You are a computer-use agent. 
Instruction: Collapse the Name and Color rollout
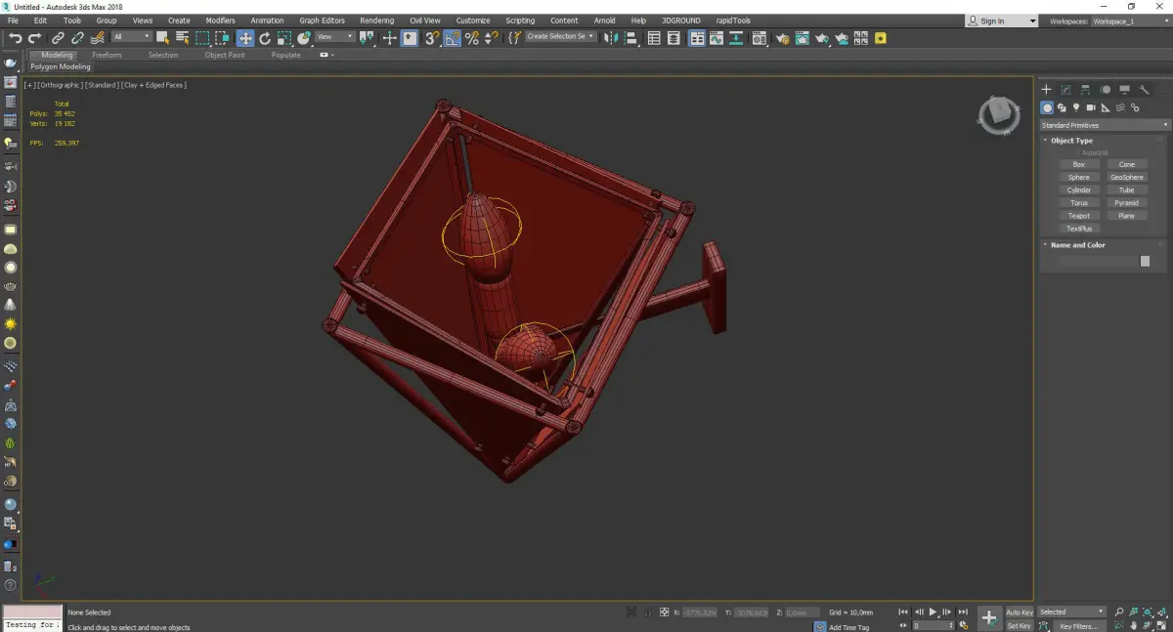1077,245
